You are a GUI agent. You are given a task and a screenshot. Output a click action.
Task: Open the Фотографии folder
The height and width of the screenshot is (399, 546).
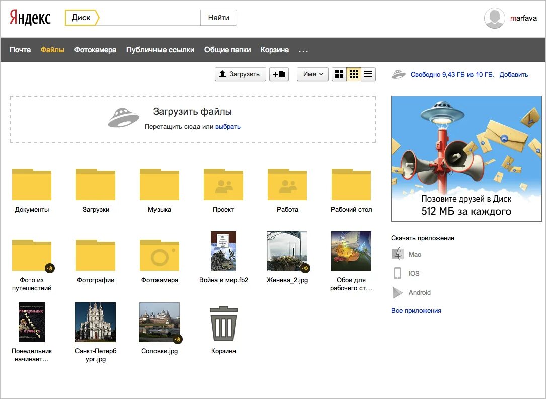coord(96,255)
